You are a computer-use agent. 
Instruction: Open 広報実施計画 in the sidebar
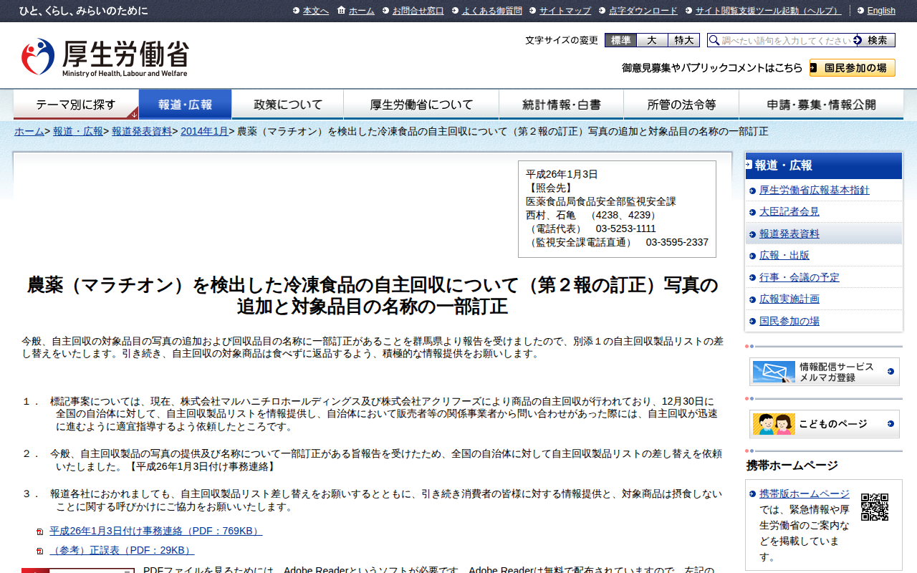pos(789,299)
